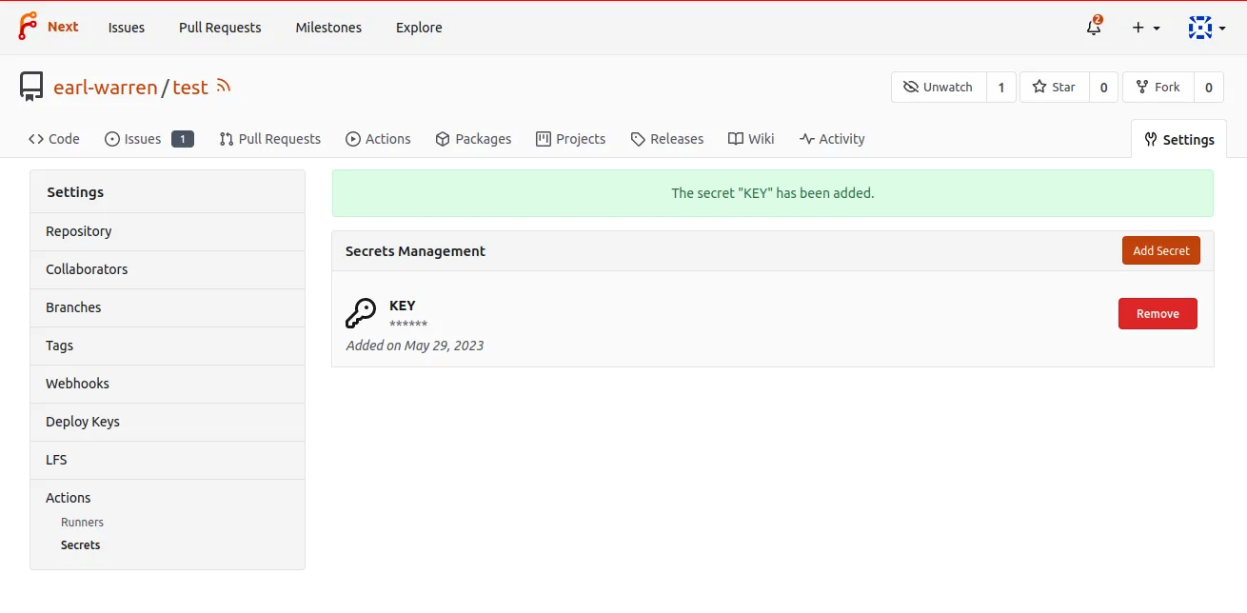1247x613 pixels.
Task: Expand the plus create-new dropdown
Action: point(1145,28)
